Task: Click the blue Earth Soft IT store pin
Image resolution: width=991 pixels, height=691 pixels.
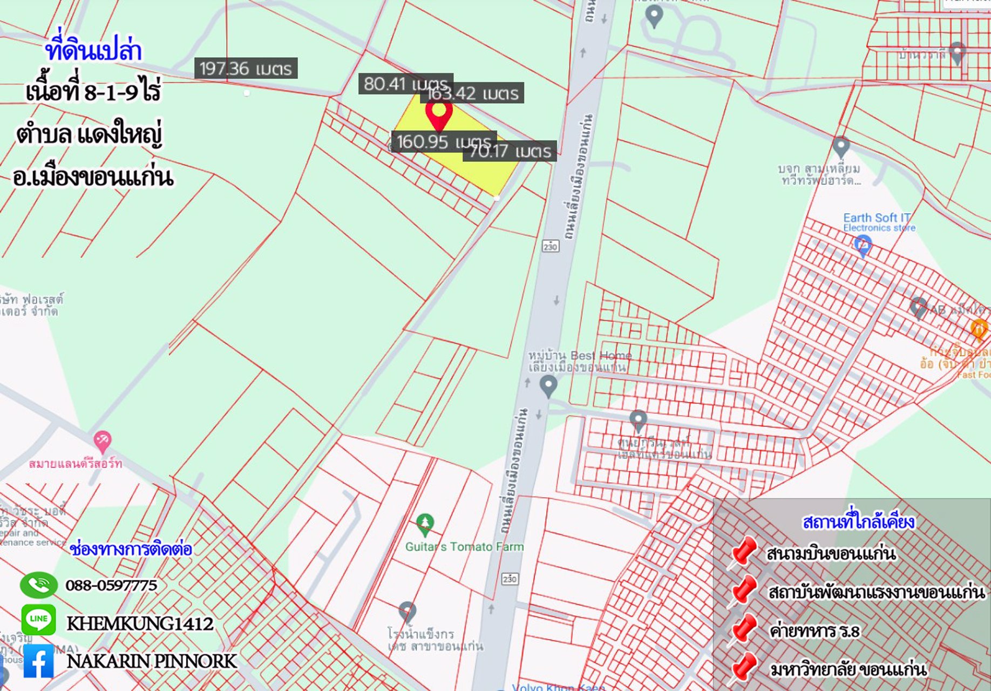Action: 863,246
